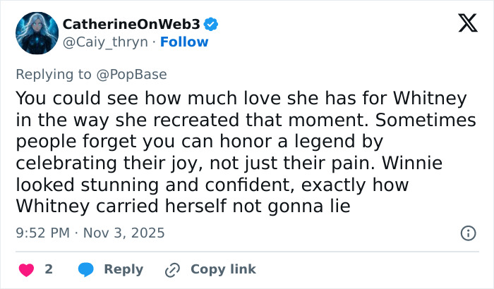The height and width of the screenshot is (289, 494).
Task: Open the 9:52 PM timestamp link
Action: coord(43,233)
